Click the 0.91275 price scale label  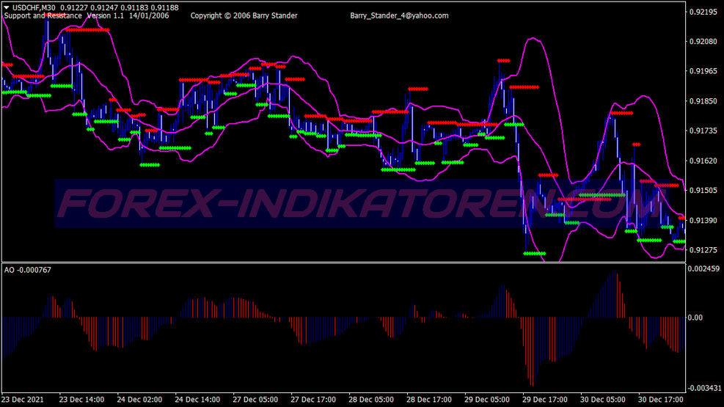point(703,250)
